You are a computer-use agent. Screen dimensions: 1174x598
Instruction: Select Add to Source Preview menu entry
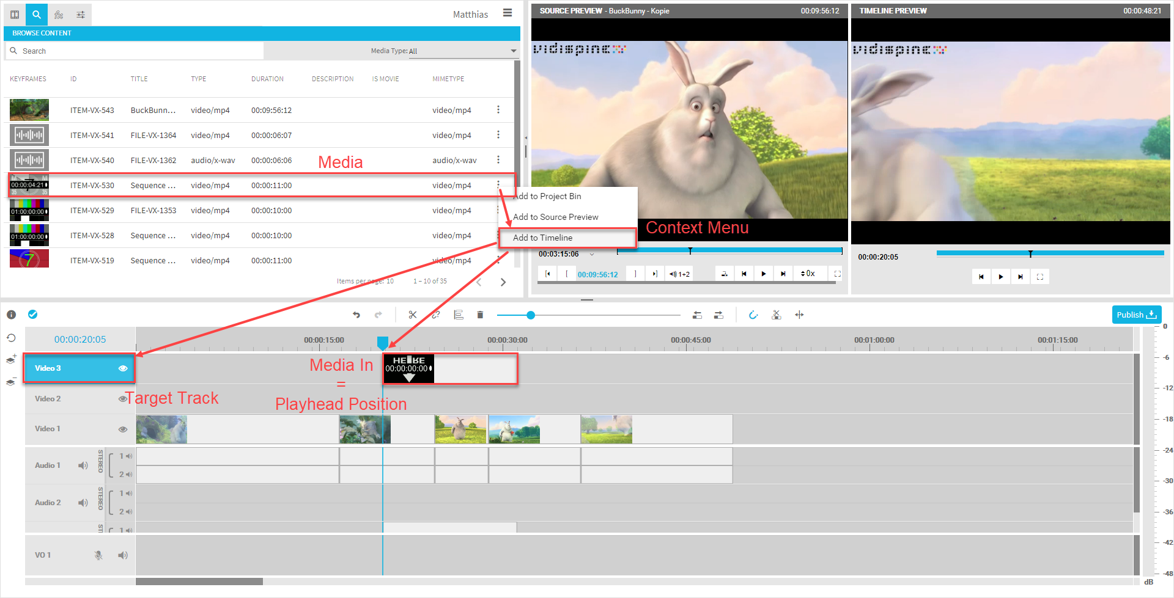pyautogui.click(x=555, y=217)
